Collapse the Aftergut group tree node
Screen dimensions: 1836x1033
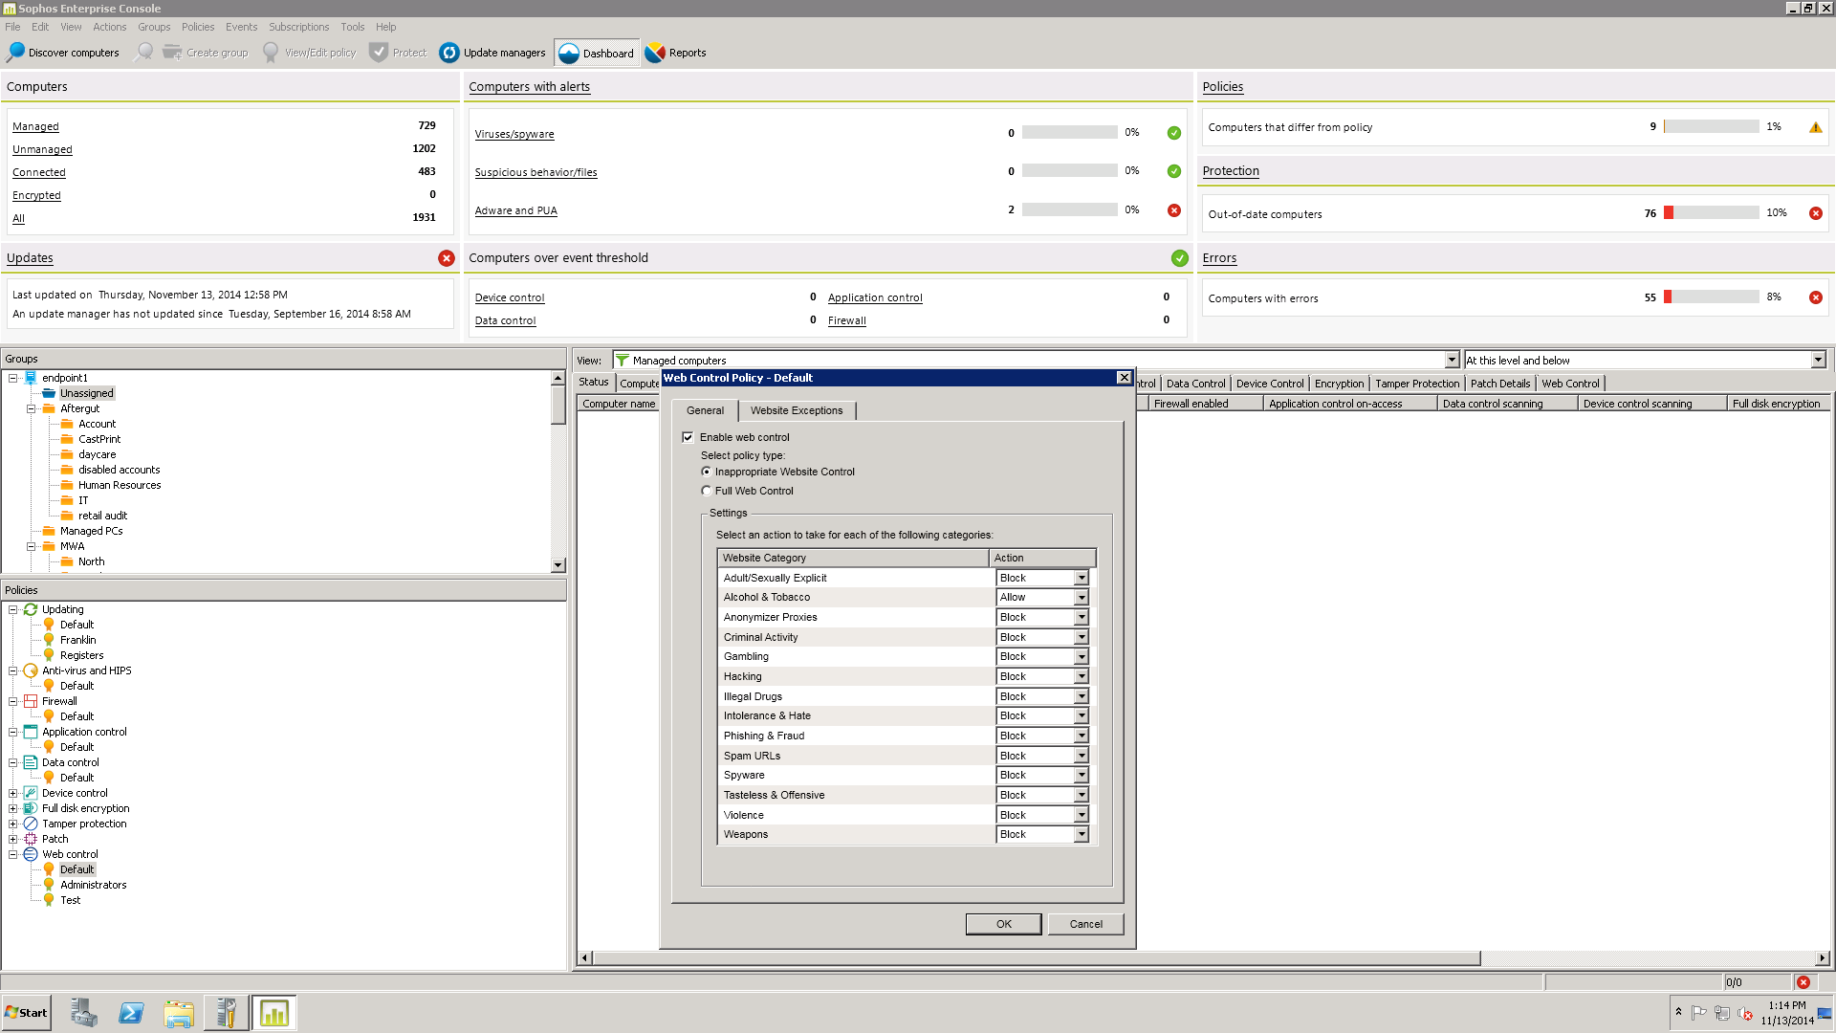click(32, 408)
